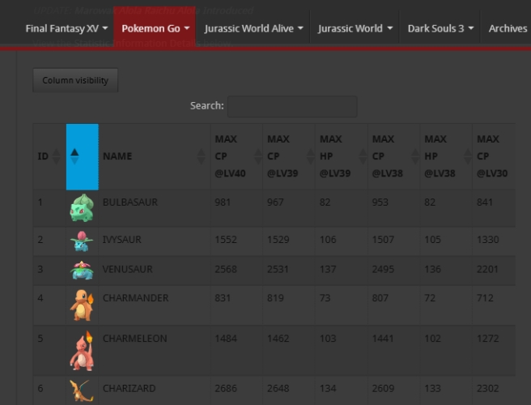Click Charizard's 134 LV39 HP value
The height and width of the screenshot is (405, 531).
point(328,388)
